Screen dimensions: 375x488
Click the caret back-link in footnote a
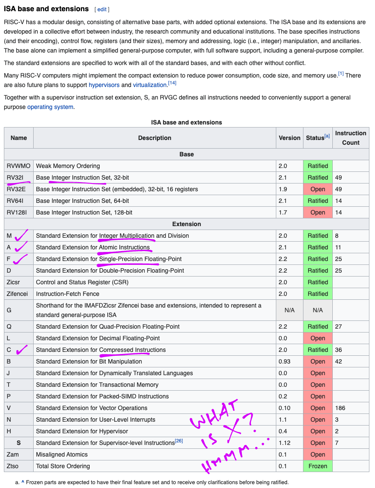point(23,482)
